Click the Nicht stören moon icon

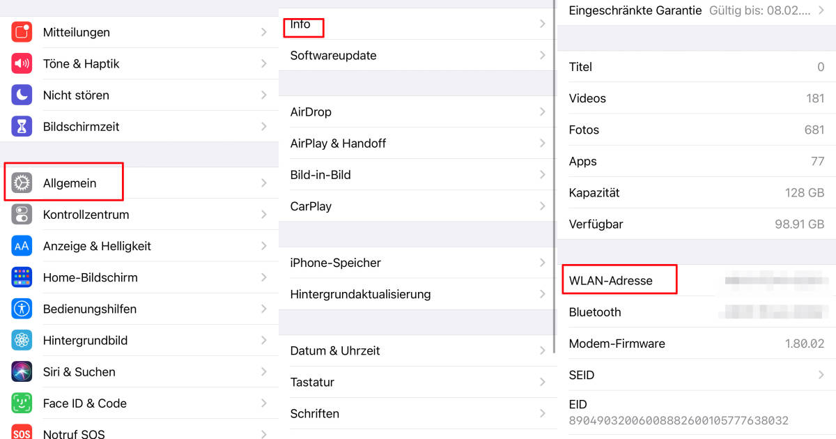click(x=22, y=95)
